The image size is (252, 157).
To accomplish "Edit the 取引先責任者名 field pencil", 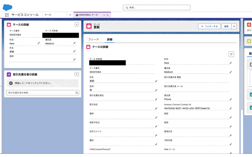I will click(156, 99).
